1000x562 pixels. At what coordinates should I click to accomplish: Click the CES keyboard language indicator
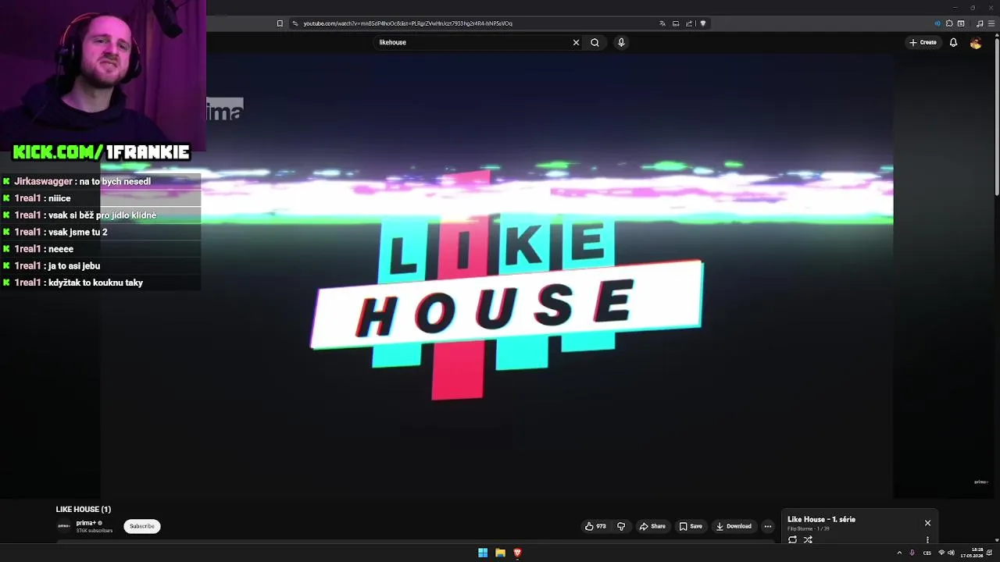coord(927,553)
